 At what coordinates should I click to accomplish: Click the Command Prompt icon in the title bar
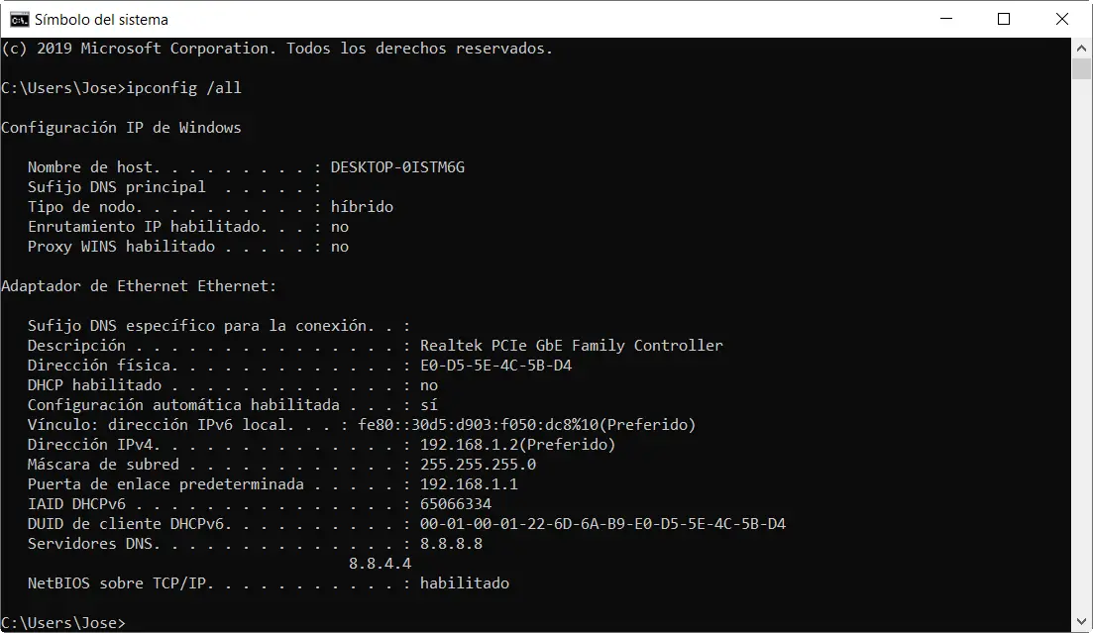[19, 19]
